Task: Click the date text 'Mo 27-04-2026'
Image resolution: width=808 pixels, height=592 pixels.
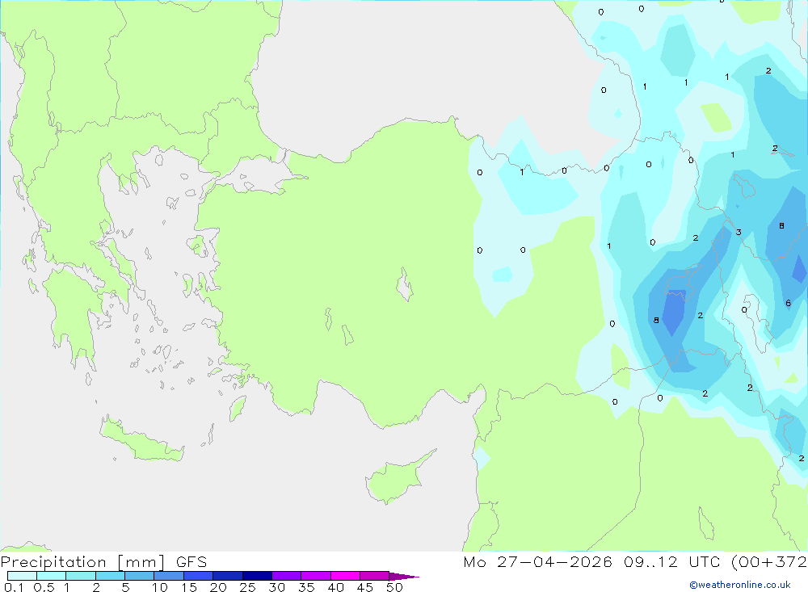Action: click(x=537, y=561)
